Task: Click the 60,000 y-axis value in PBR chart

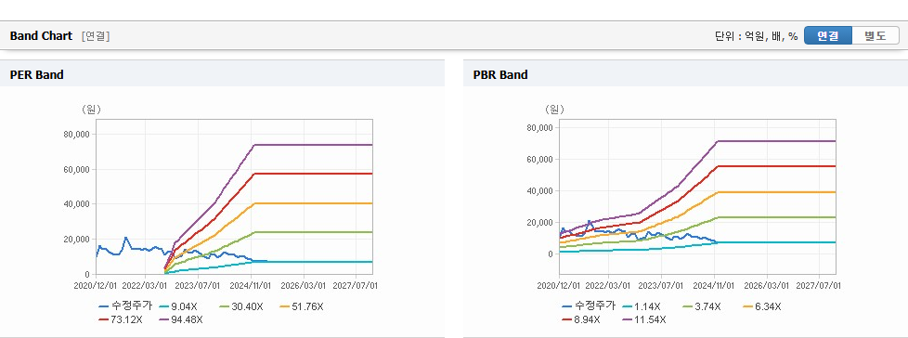Action: tap(539, 159)
